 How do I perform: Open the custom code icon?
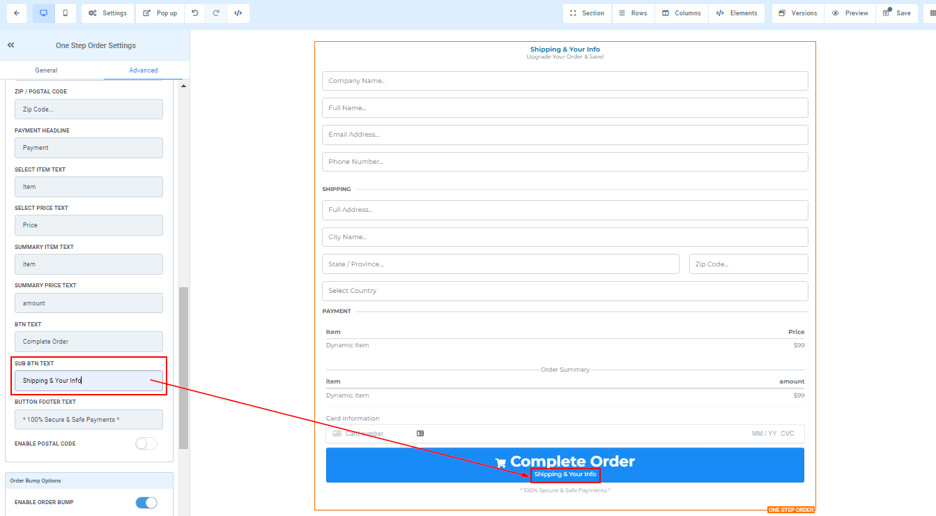(x=238, y=13)
